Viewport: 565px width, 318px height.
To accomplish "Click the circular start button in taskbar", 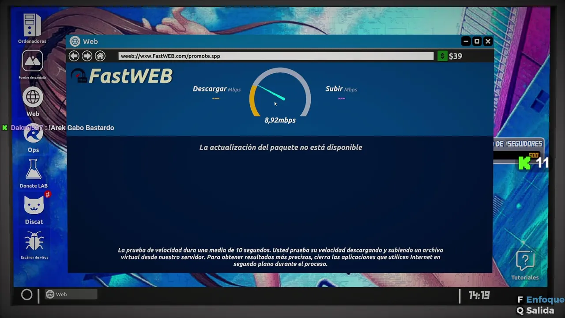I will point(26,295).
